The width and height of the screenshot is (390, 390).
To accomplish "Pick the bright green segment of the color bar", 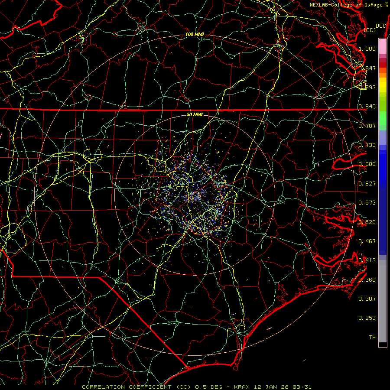I will coord(383,118).
